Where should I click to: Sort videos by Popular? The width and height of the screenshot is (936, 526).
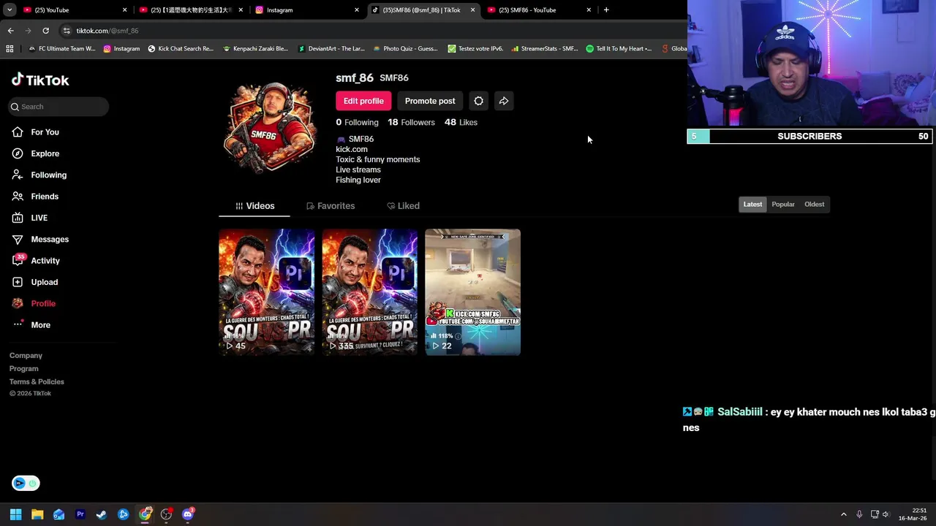783,205
